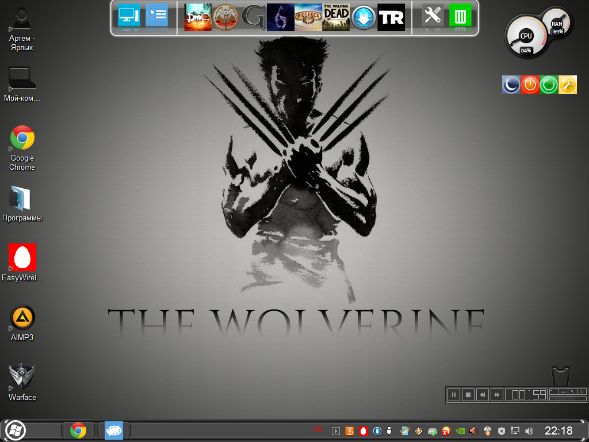The width and height of the screenshot is (589, 442).
Task: Open Google Chrome desktop shortcut
Action: point(22,148)
